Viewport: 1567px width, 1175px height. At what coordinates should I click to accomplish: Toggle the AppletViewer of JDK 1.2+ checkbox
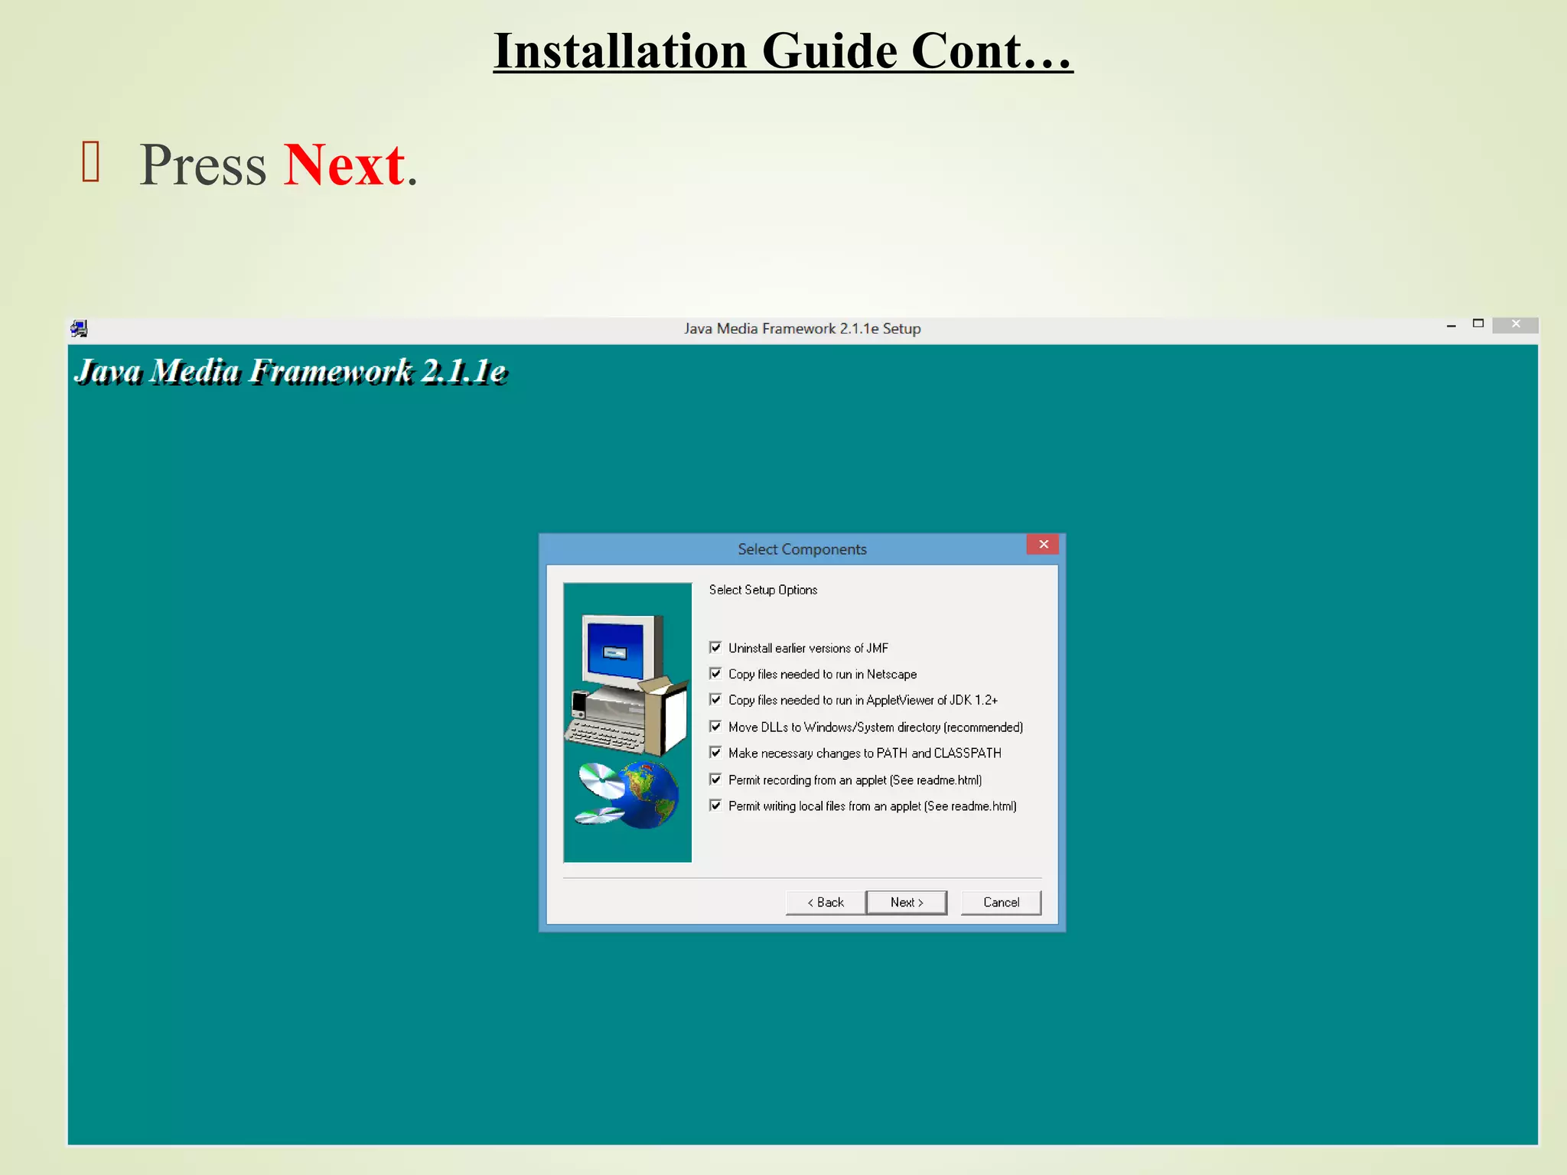pyautogui.click(x=715, y=699)
